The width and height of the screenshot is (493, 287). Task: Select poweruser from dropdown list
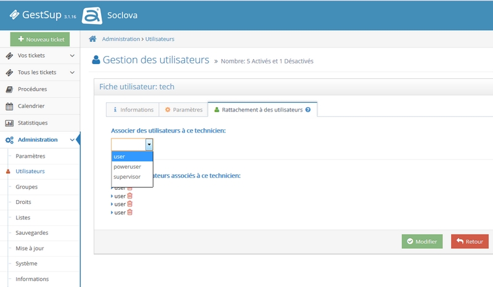(x=126, y=167)
